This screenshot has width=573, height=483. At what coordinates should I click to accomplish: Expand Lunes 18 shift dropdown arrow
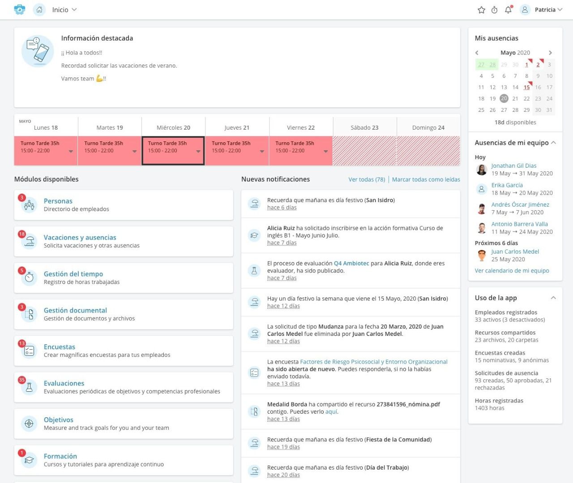pos(71,152)
